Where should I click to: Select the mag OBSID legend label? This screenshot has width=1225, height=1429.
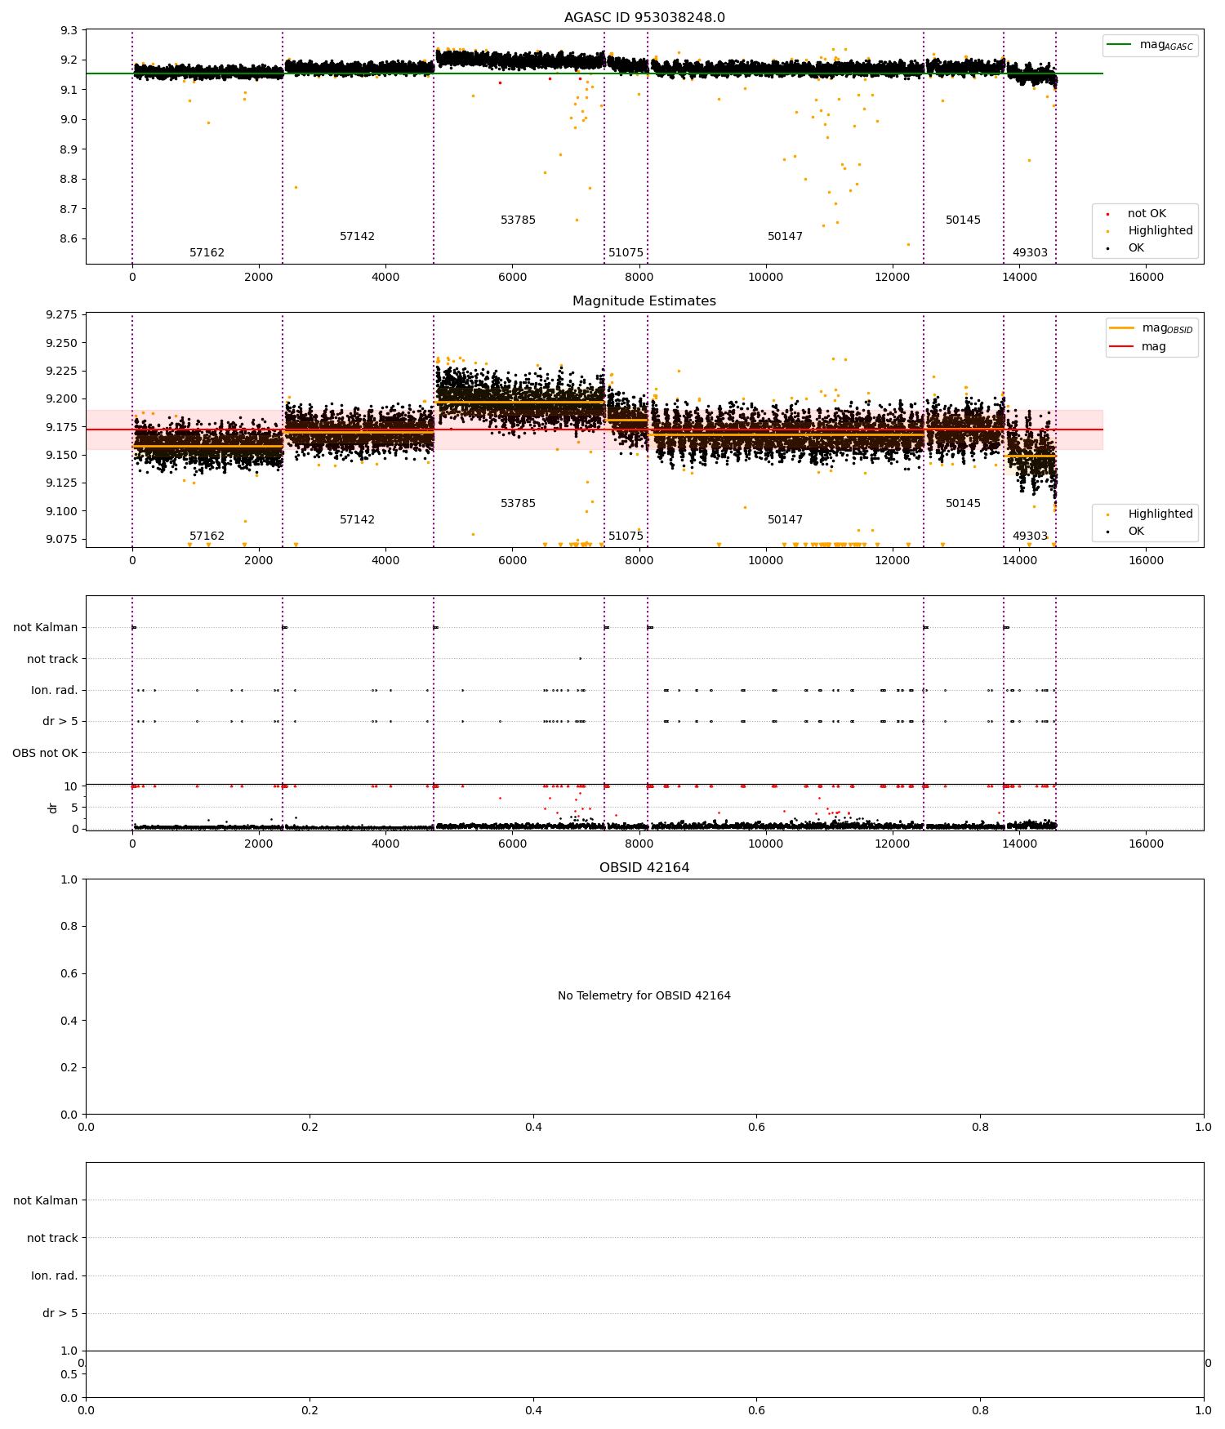[x=1167, y=328]
